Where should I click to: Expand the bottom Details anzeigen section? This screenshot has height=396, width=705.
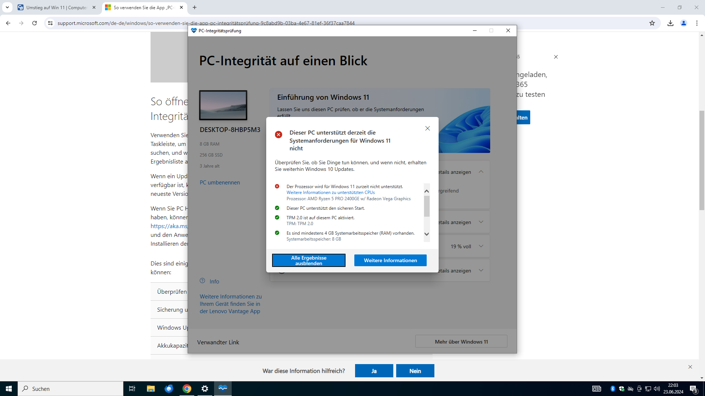click(481, 270)
